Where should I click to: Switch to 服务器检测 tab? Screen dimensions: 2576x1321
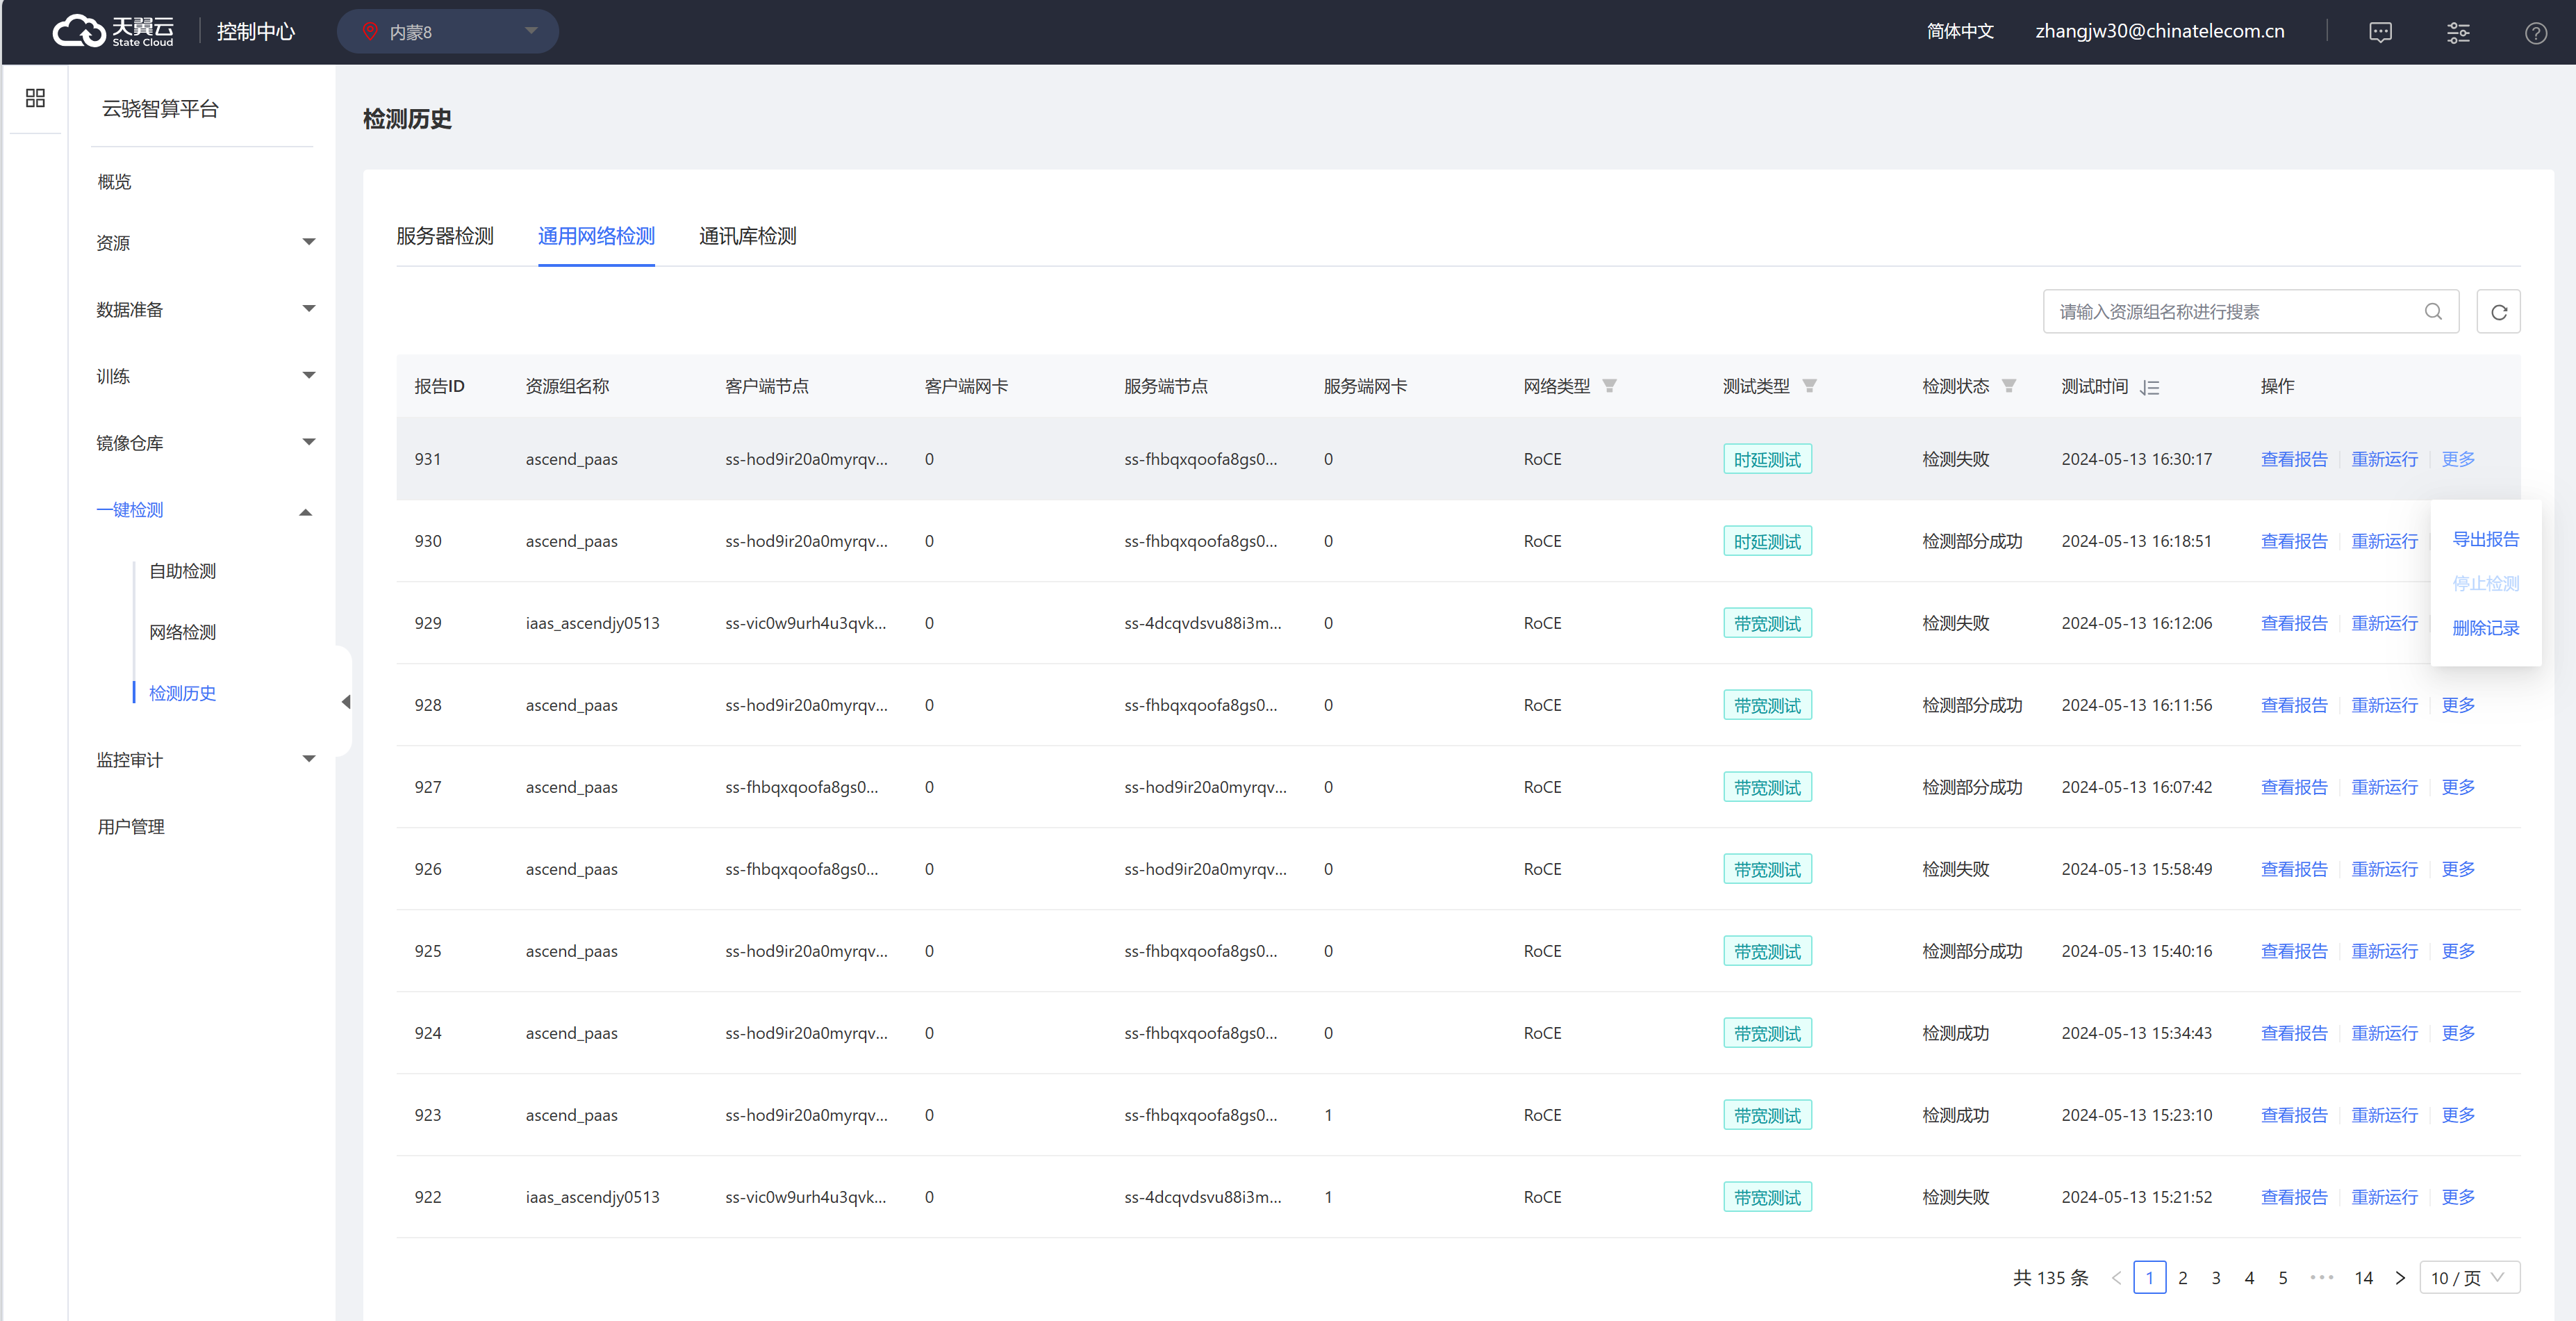click(x=445, y=236)
